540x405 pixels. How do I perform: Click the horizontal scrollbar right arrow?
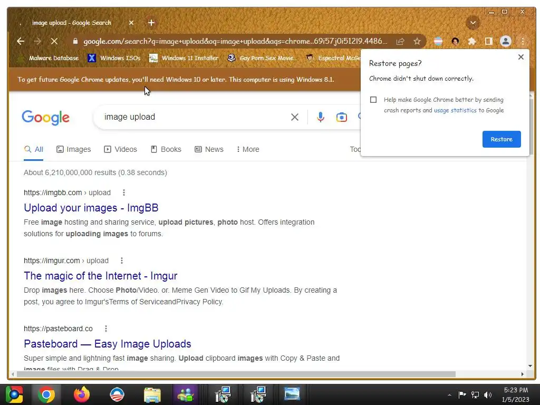pyautogui.click(x=523, y=374)
